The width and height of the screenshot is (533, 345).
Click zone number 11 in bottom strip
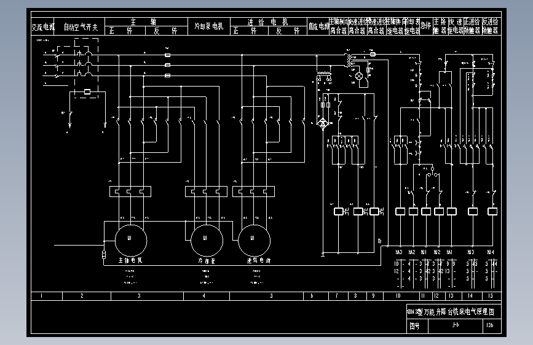click(x=423, y=296)
